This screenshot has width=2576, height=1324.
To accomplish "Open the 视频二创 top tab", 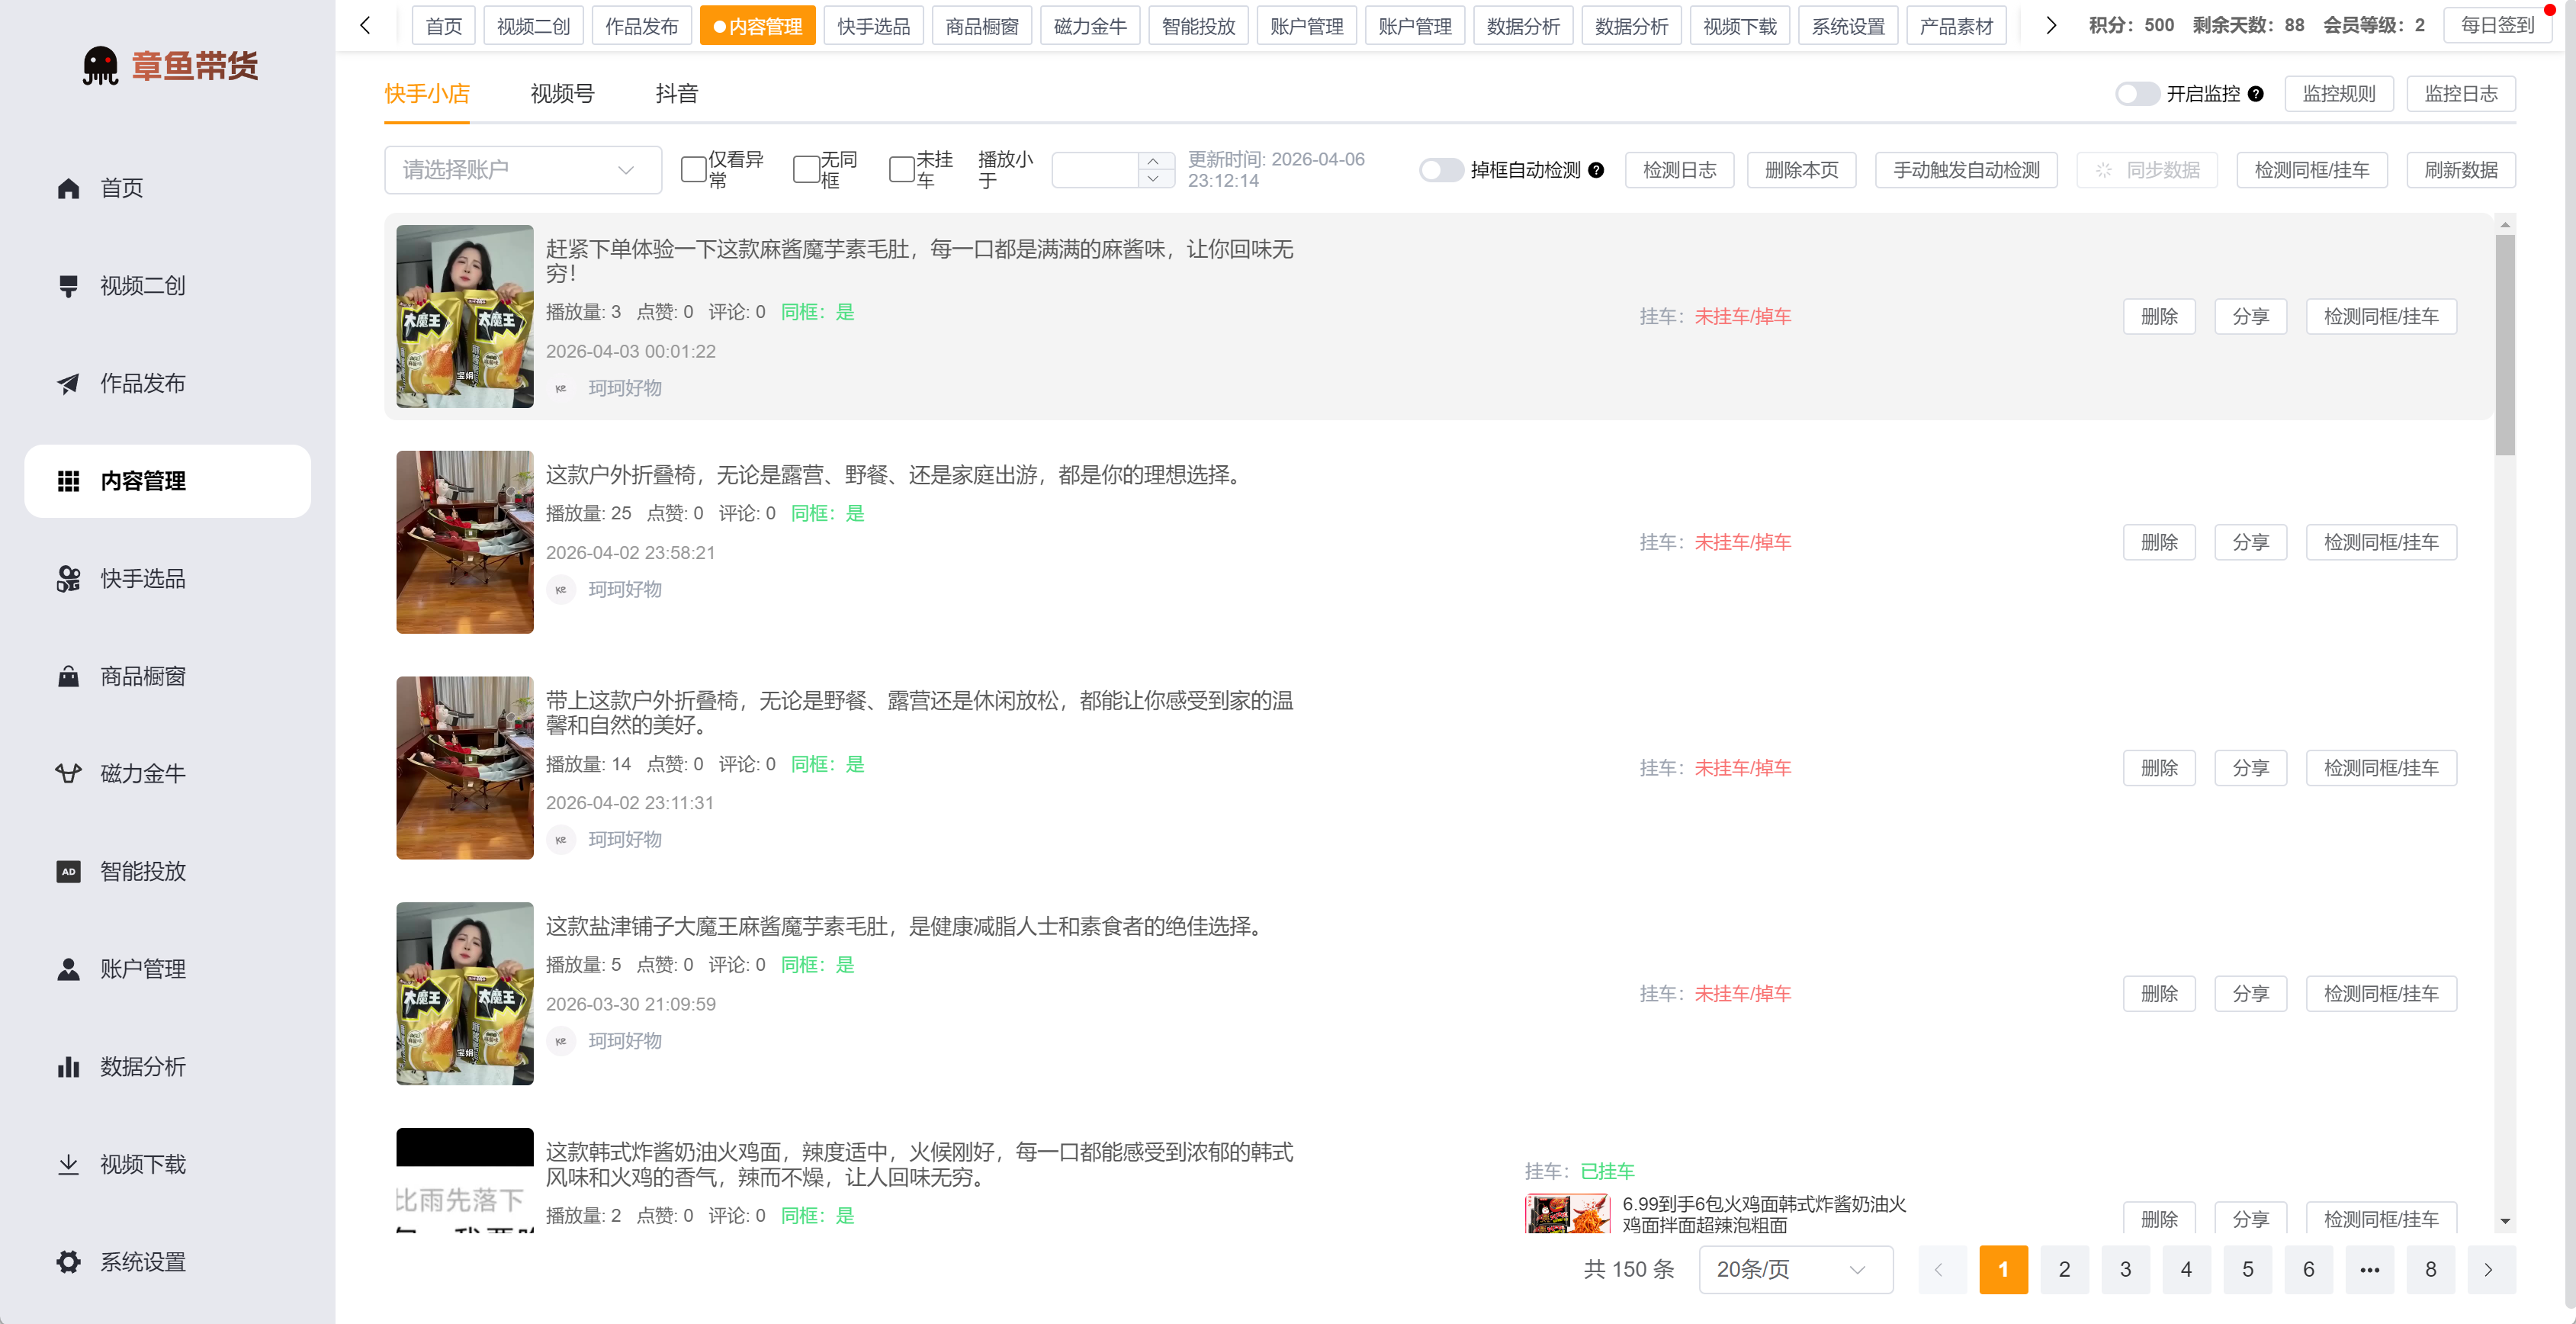I will point(533,26).
